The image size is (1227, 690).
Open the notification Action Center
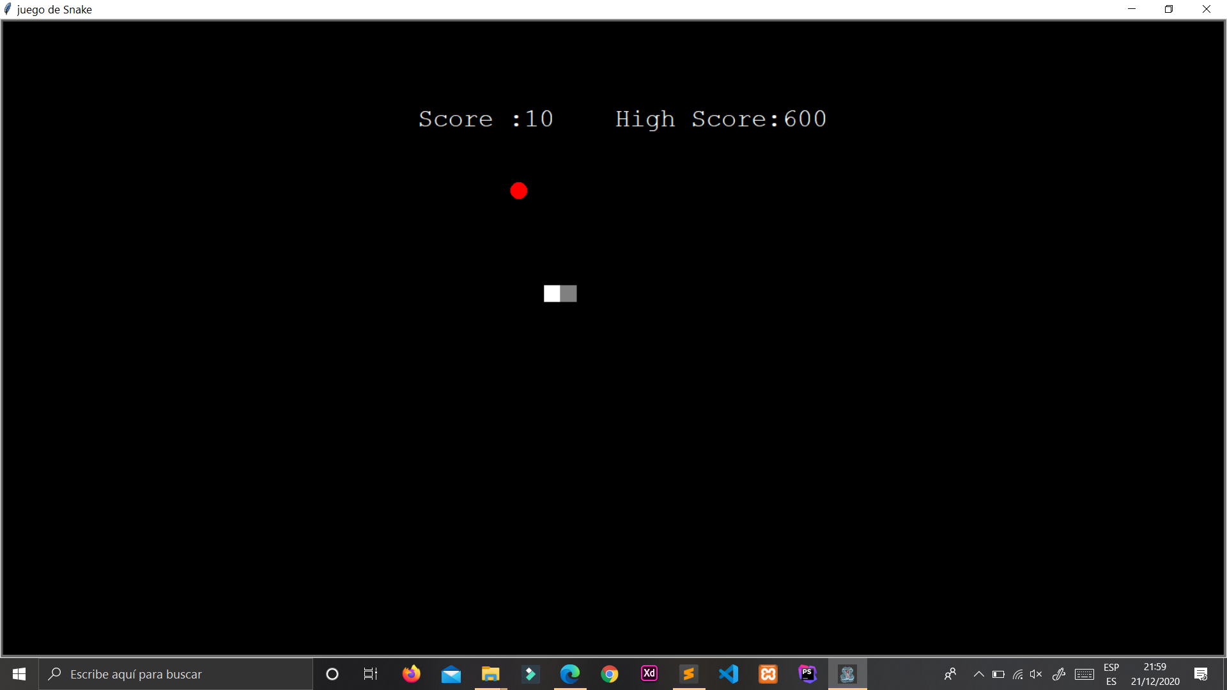coord(1201,674)
